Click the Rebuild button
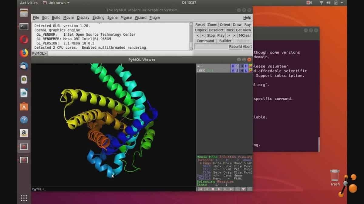Viewport: 364px width, 204px height. pos(236,47)
